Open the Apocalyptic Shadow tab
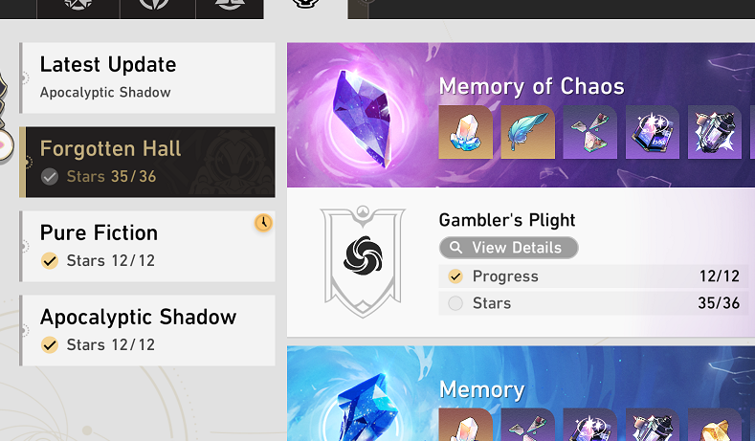The width and height of the screenshot is (755, 441). 147,330
